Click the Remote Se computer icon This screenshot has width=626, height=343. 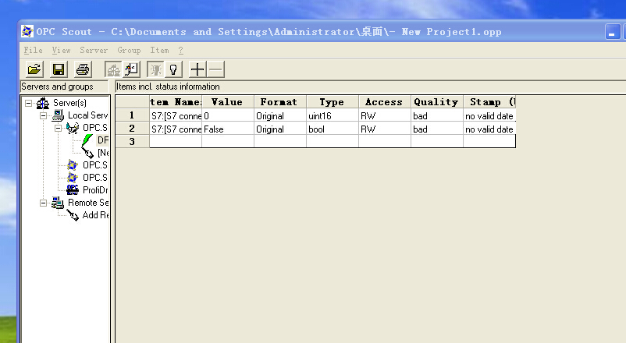click(x=58, y=203)
